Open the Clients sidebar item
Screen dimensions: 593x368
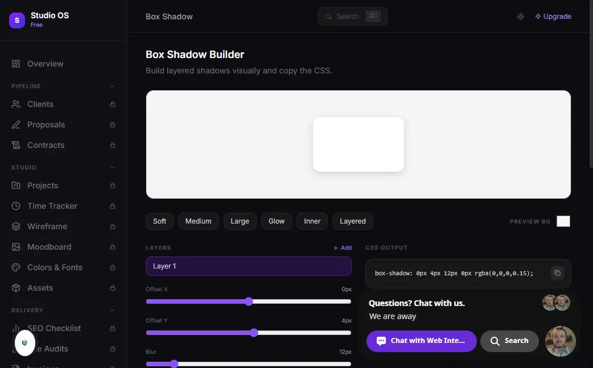(x=64, y=104)
